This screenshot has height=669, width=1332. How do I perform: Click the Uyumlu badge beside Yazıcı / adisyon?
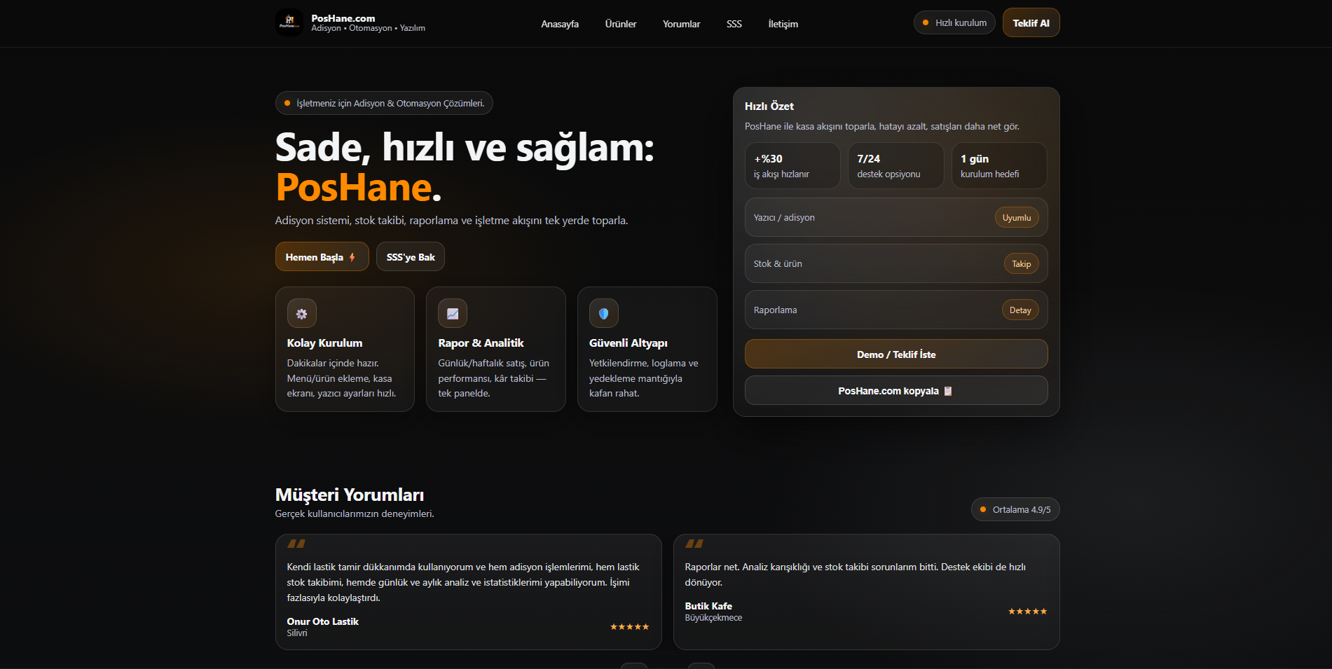(1016, 217)
